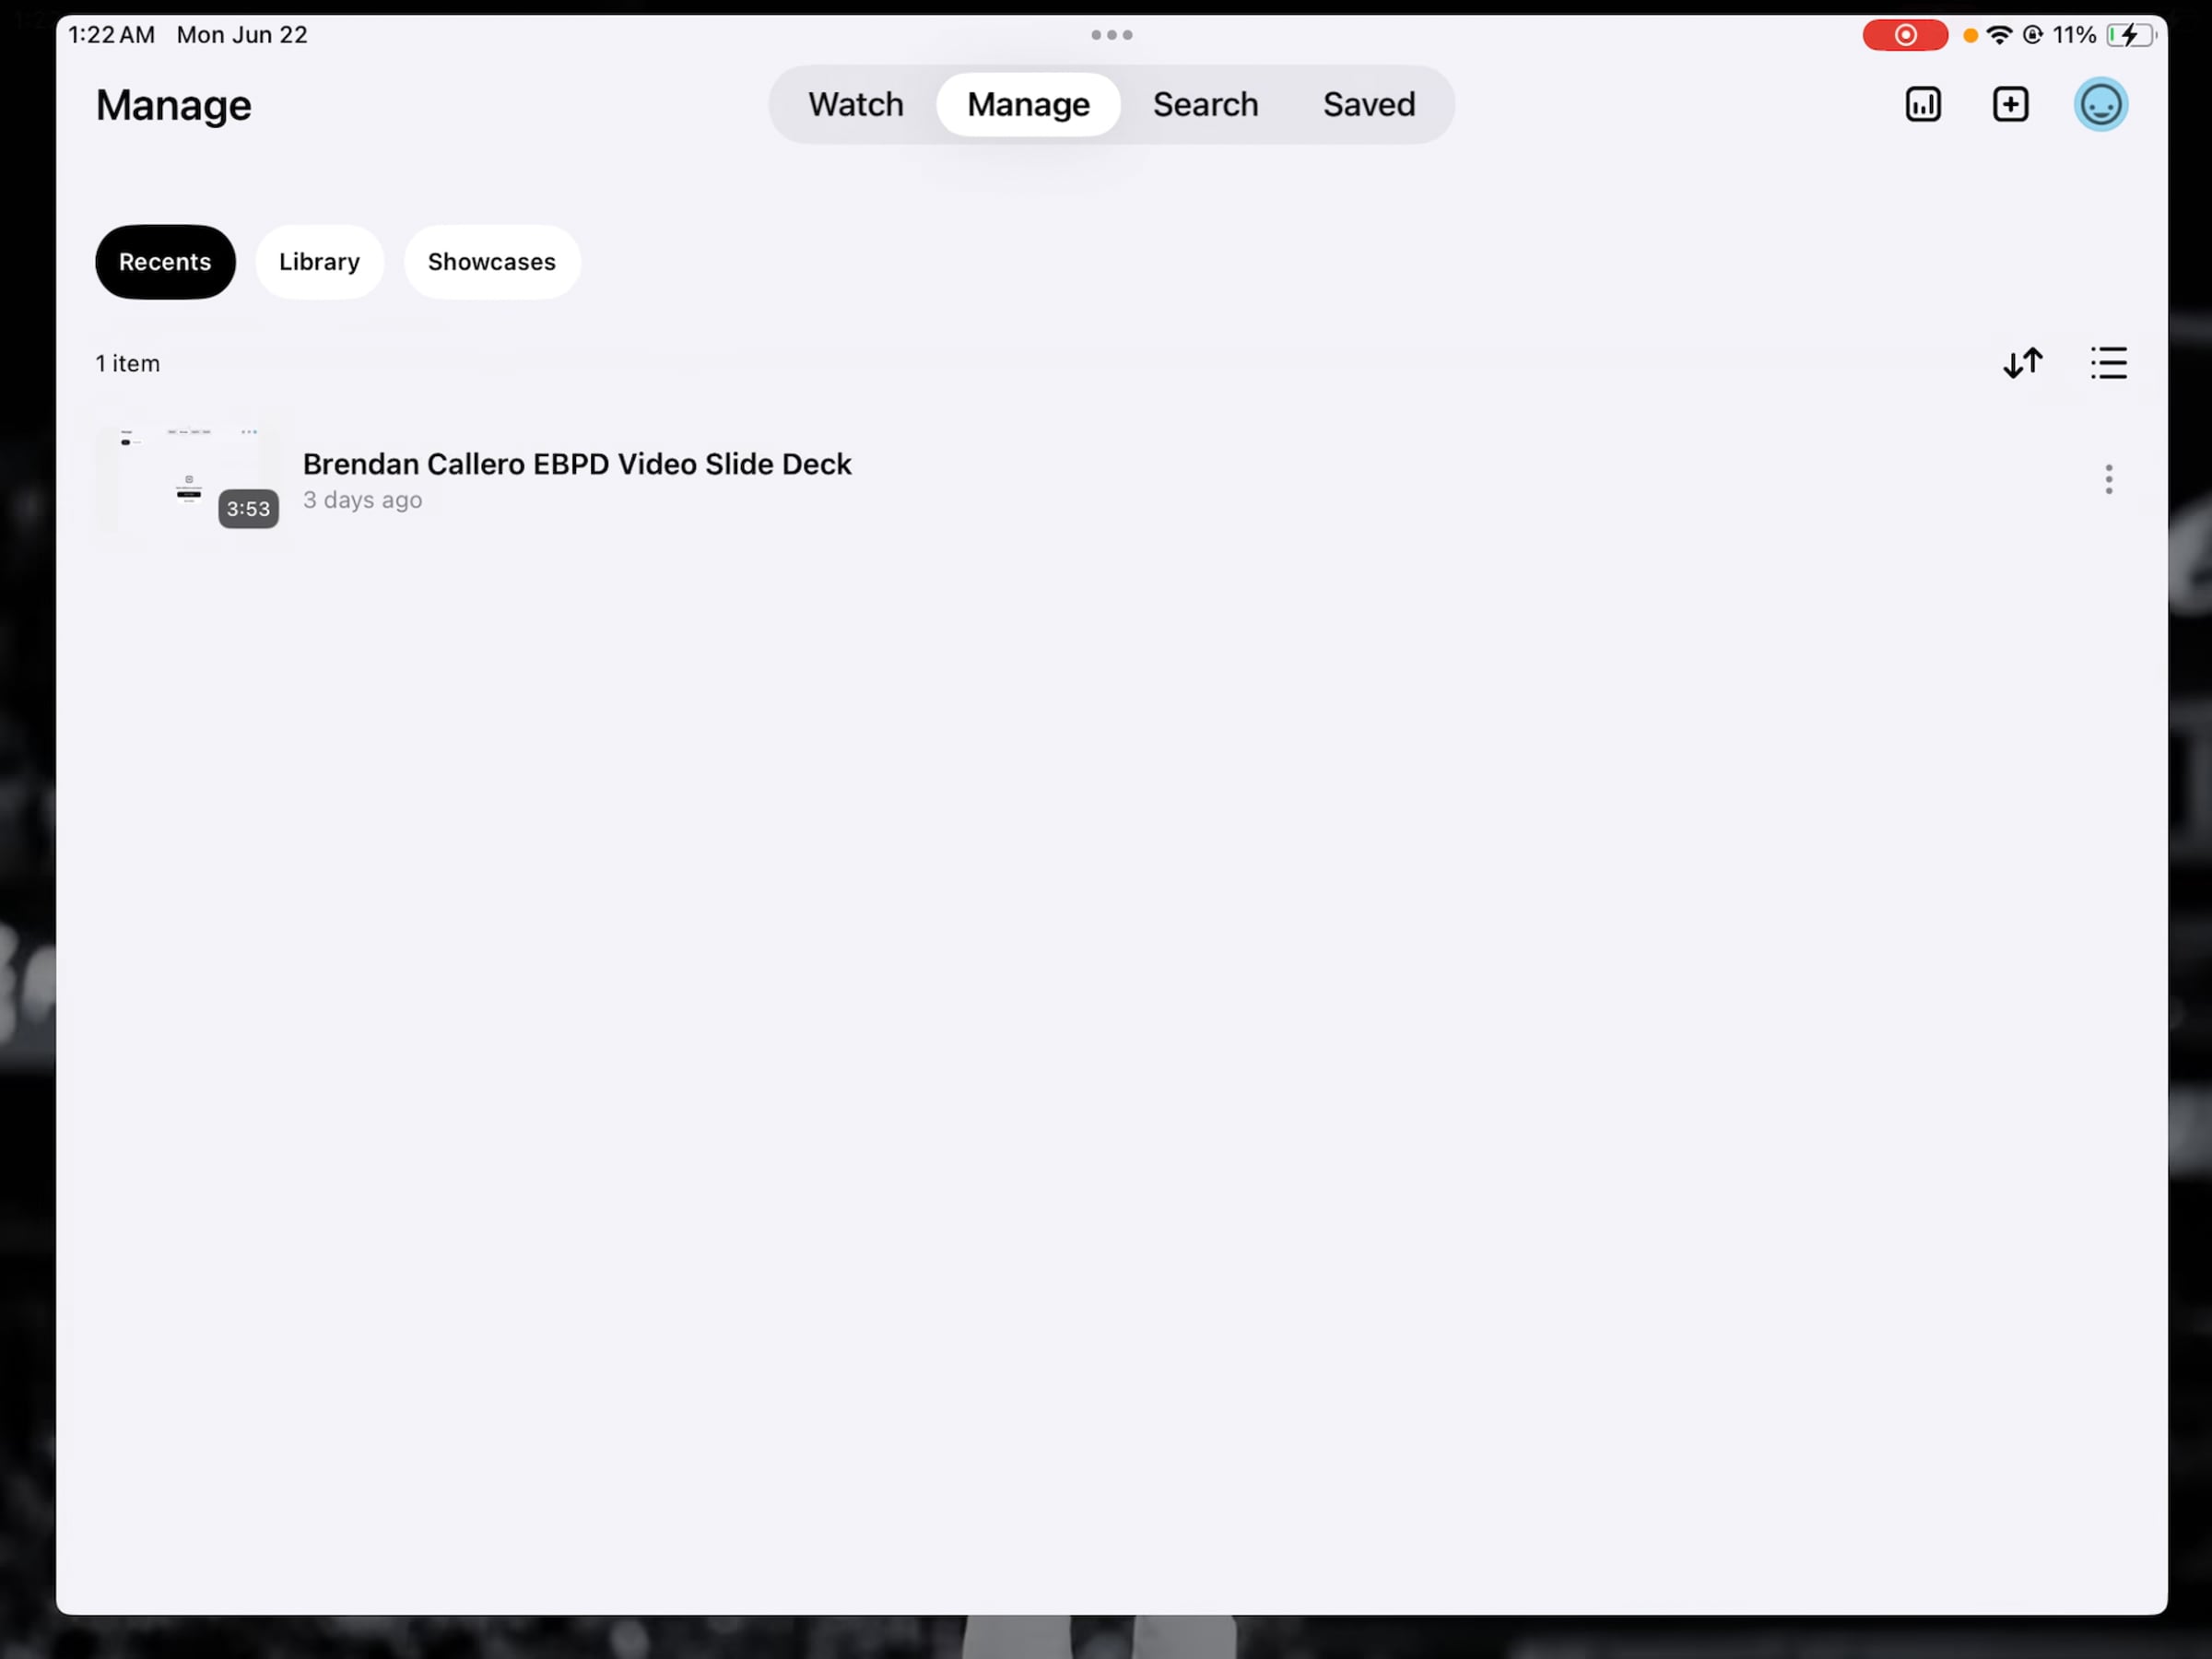Toggle the list view layout icon
The height and width of the screenshot is (1659, 2212).
2108,363
